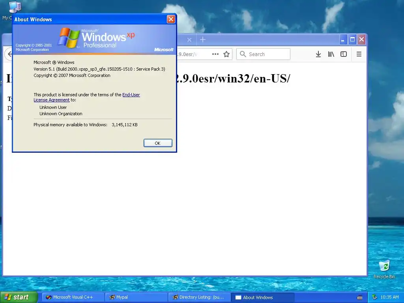Screen dimensions: 404x303
Task: Open the End-User License Agreement link
Action: pos(131,95)
